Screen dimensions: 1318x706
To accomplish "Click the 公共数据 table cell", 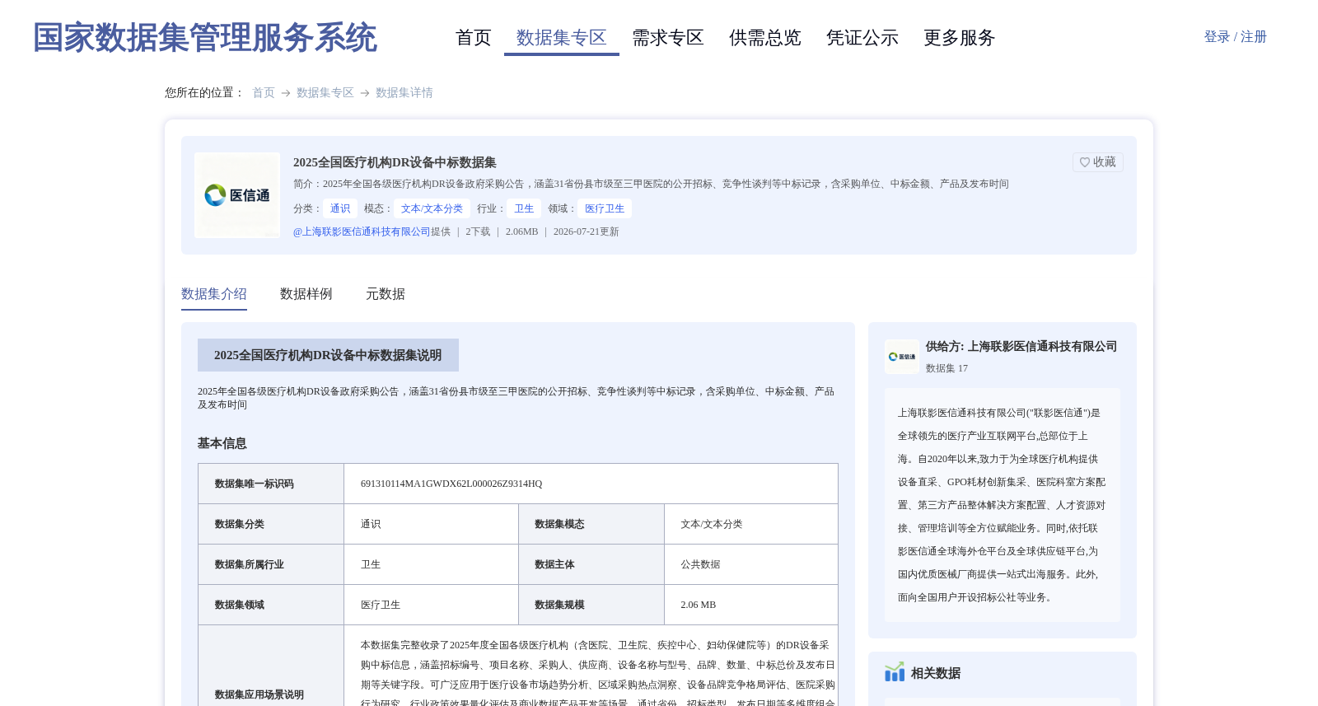I will point(750,564).
